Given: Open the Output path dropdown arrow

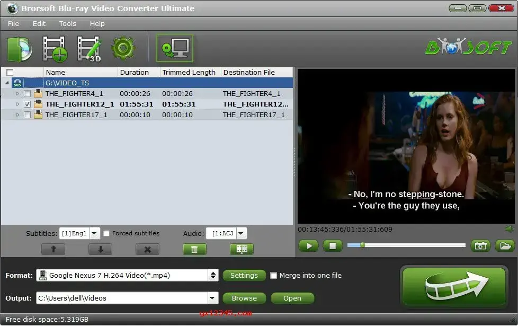Looking at the screenshot, I should pyautogui.click(x=212, y=298).
